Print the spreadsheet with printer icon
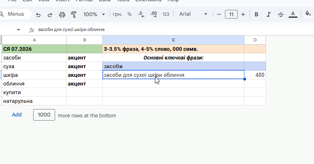The image size is (314, 164). tap(62, 14)
